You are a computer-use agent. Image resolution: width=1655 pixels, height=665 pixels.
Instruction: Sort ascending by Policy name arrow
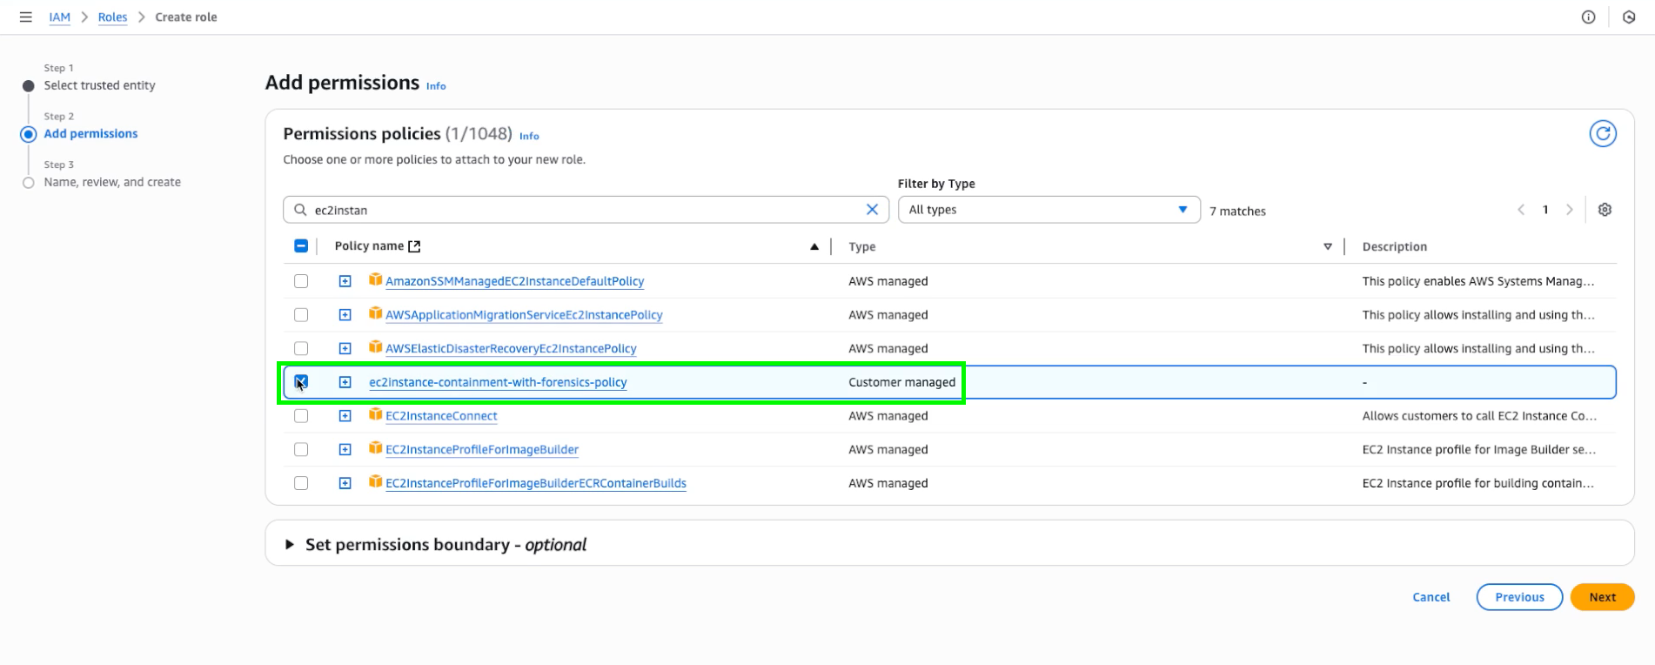814,246
